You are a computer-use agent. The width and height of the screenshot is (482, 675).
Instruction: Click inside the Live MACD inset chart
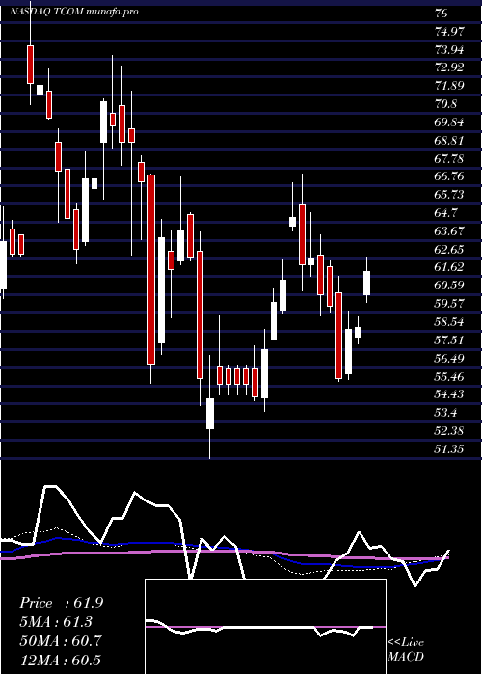click(x=265, y=627)
